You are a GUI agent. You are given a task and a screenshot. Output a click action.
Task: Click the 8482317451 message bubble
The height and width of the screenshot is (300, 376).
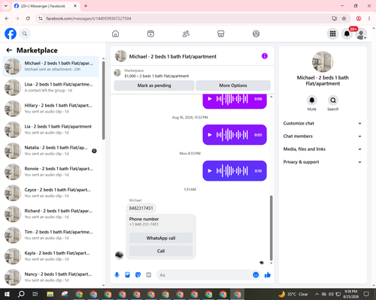141,208
